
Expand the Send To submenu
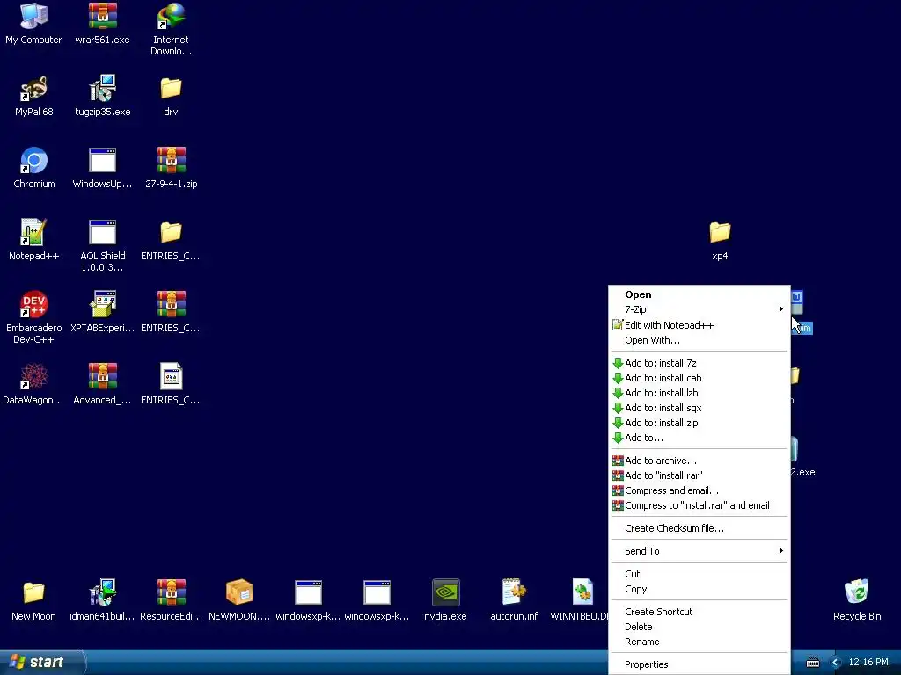click(700, 551)
